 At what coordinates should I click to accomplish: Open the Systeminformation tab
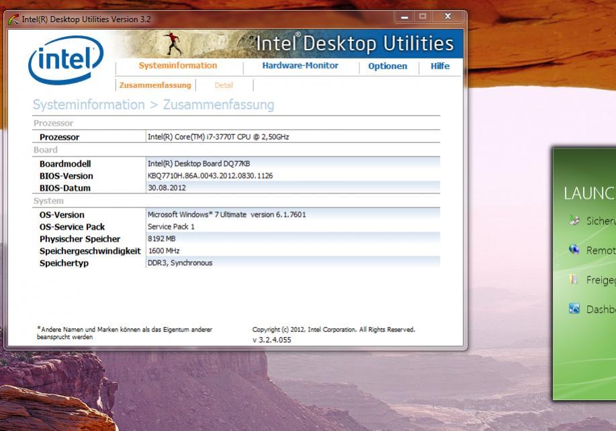coord(177,66)
